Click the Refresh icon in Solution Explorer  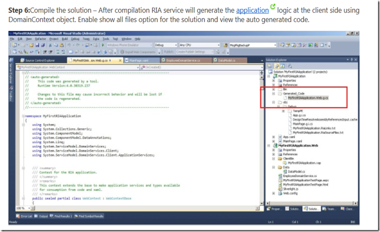(282, 66)
